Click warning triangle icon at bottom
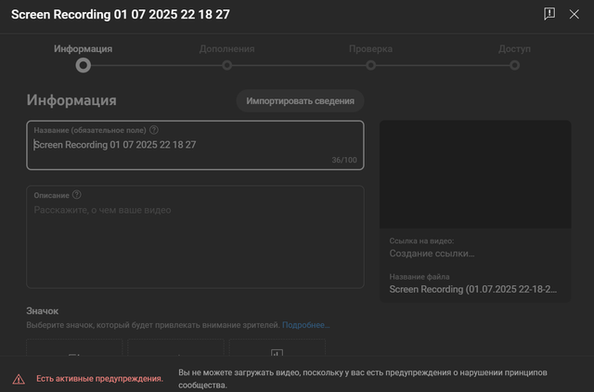This screenshot has height=392, width=594. pyautogui.click(x=19, y=379)
